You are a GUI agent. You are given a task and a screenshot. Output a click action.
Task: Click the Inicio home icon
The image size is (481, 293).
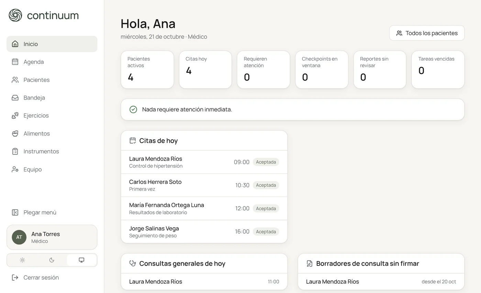pos(15,44)
